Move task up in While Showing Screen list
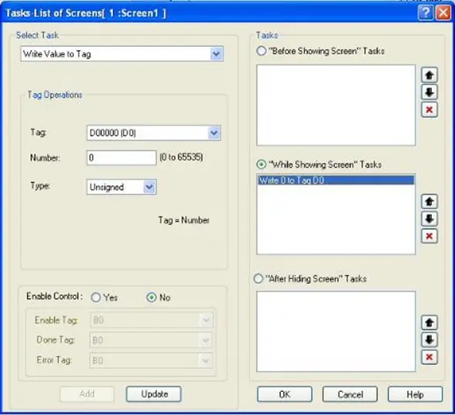Viewport: 455px width, 415px height. (429, 202)
